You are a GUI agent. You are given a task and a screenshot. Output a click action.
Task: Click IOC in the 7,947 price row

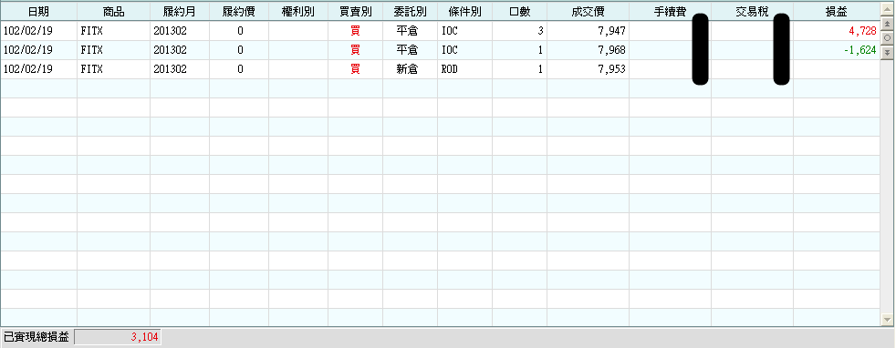(x=464, y=31)
